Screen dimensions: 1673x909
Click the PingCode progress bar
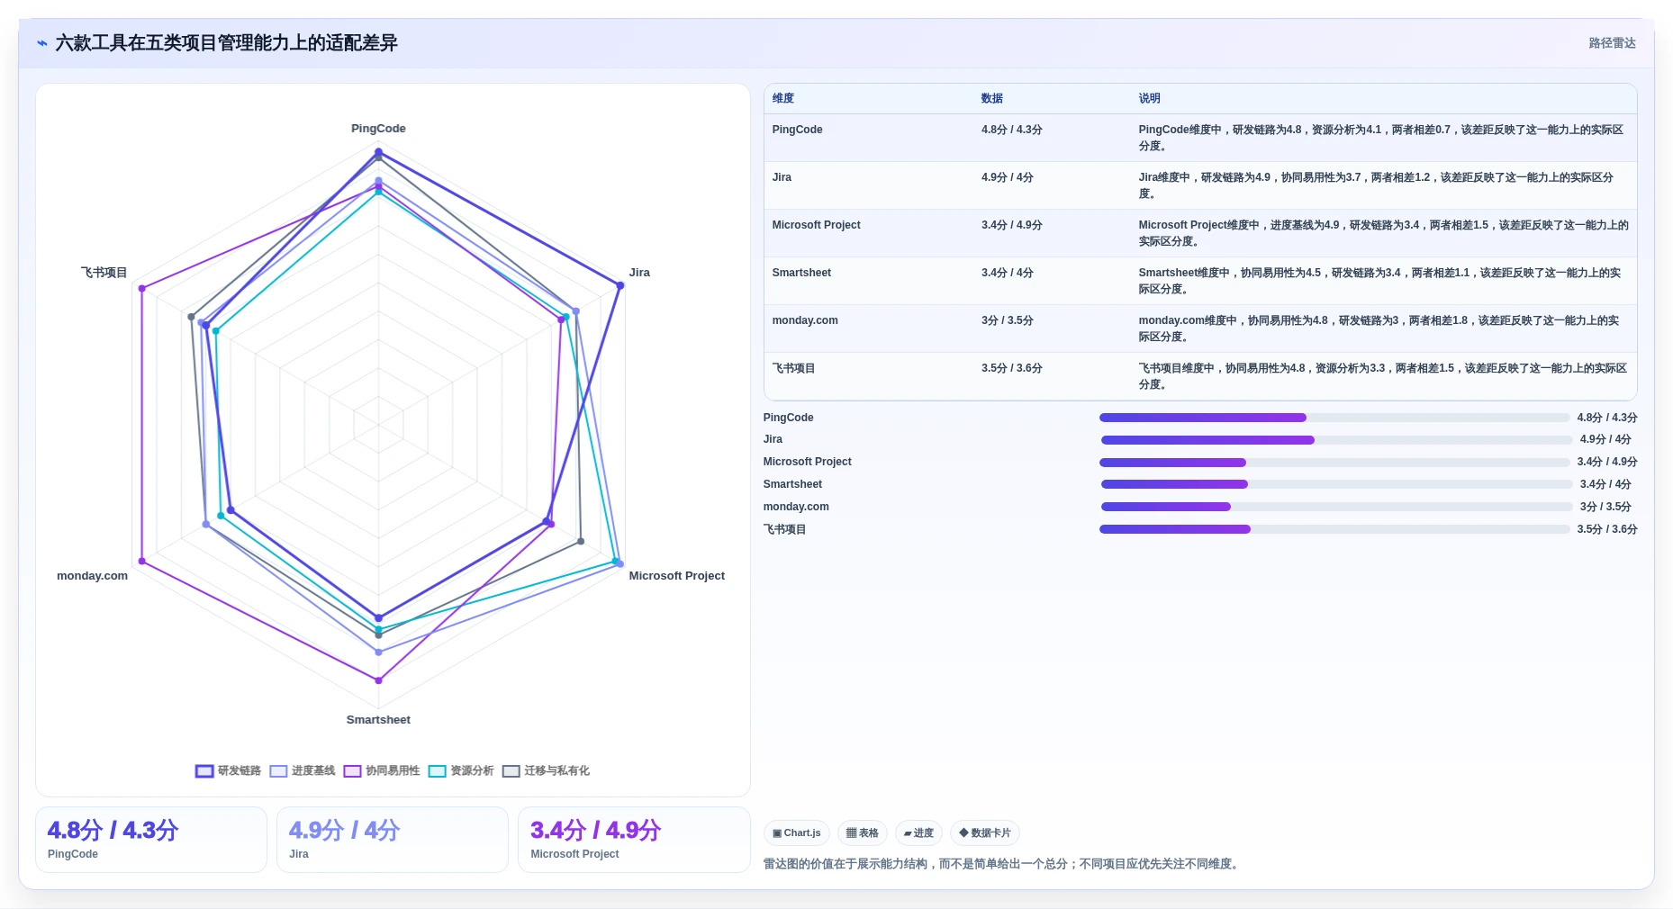pyautogui.click(x=1334, y=418)
